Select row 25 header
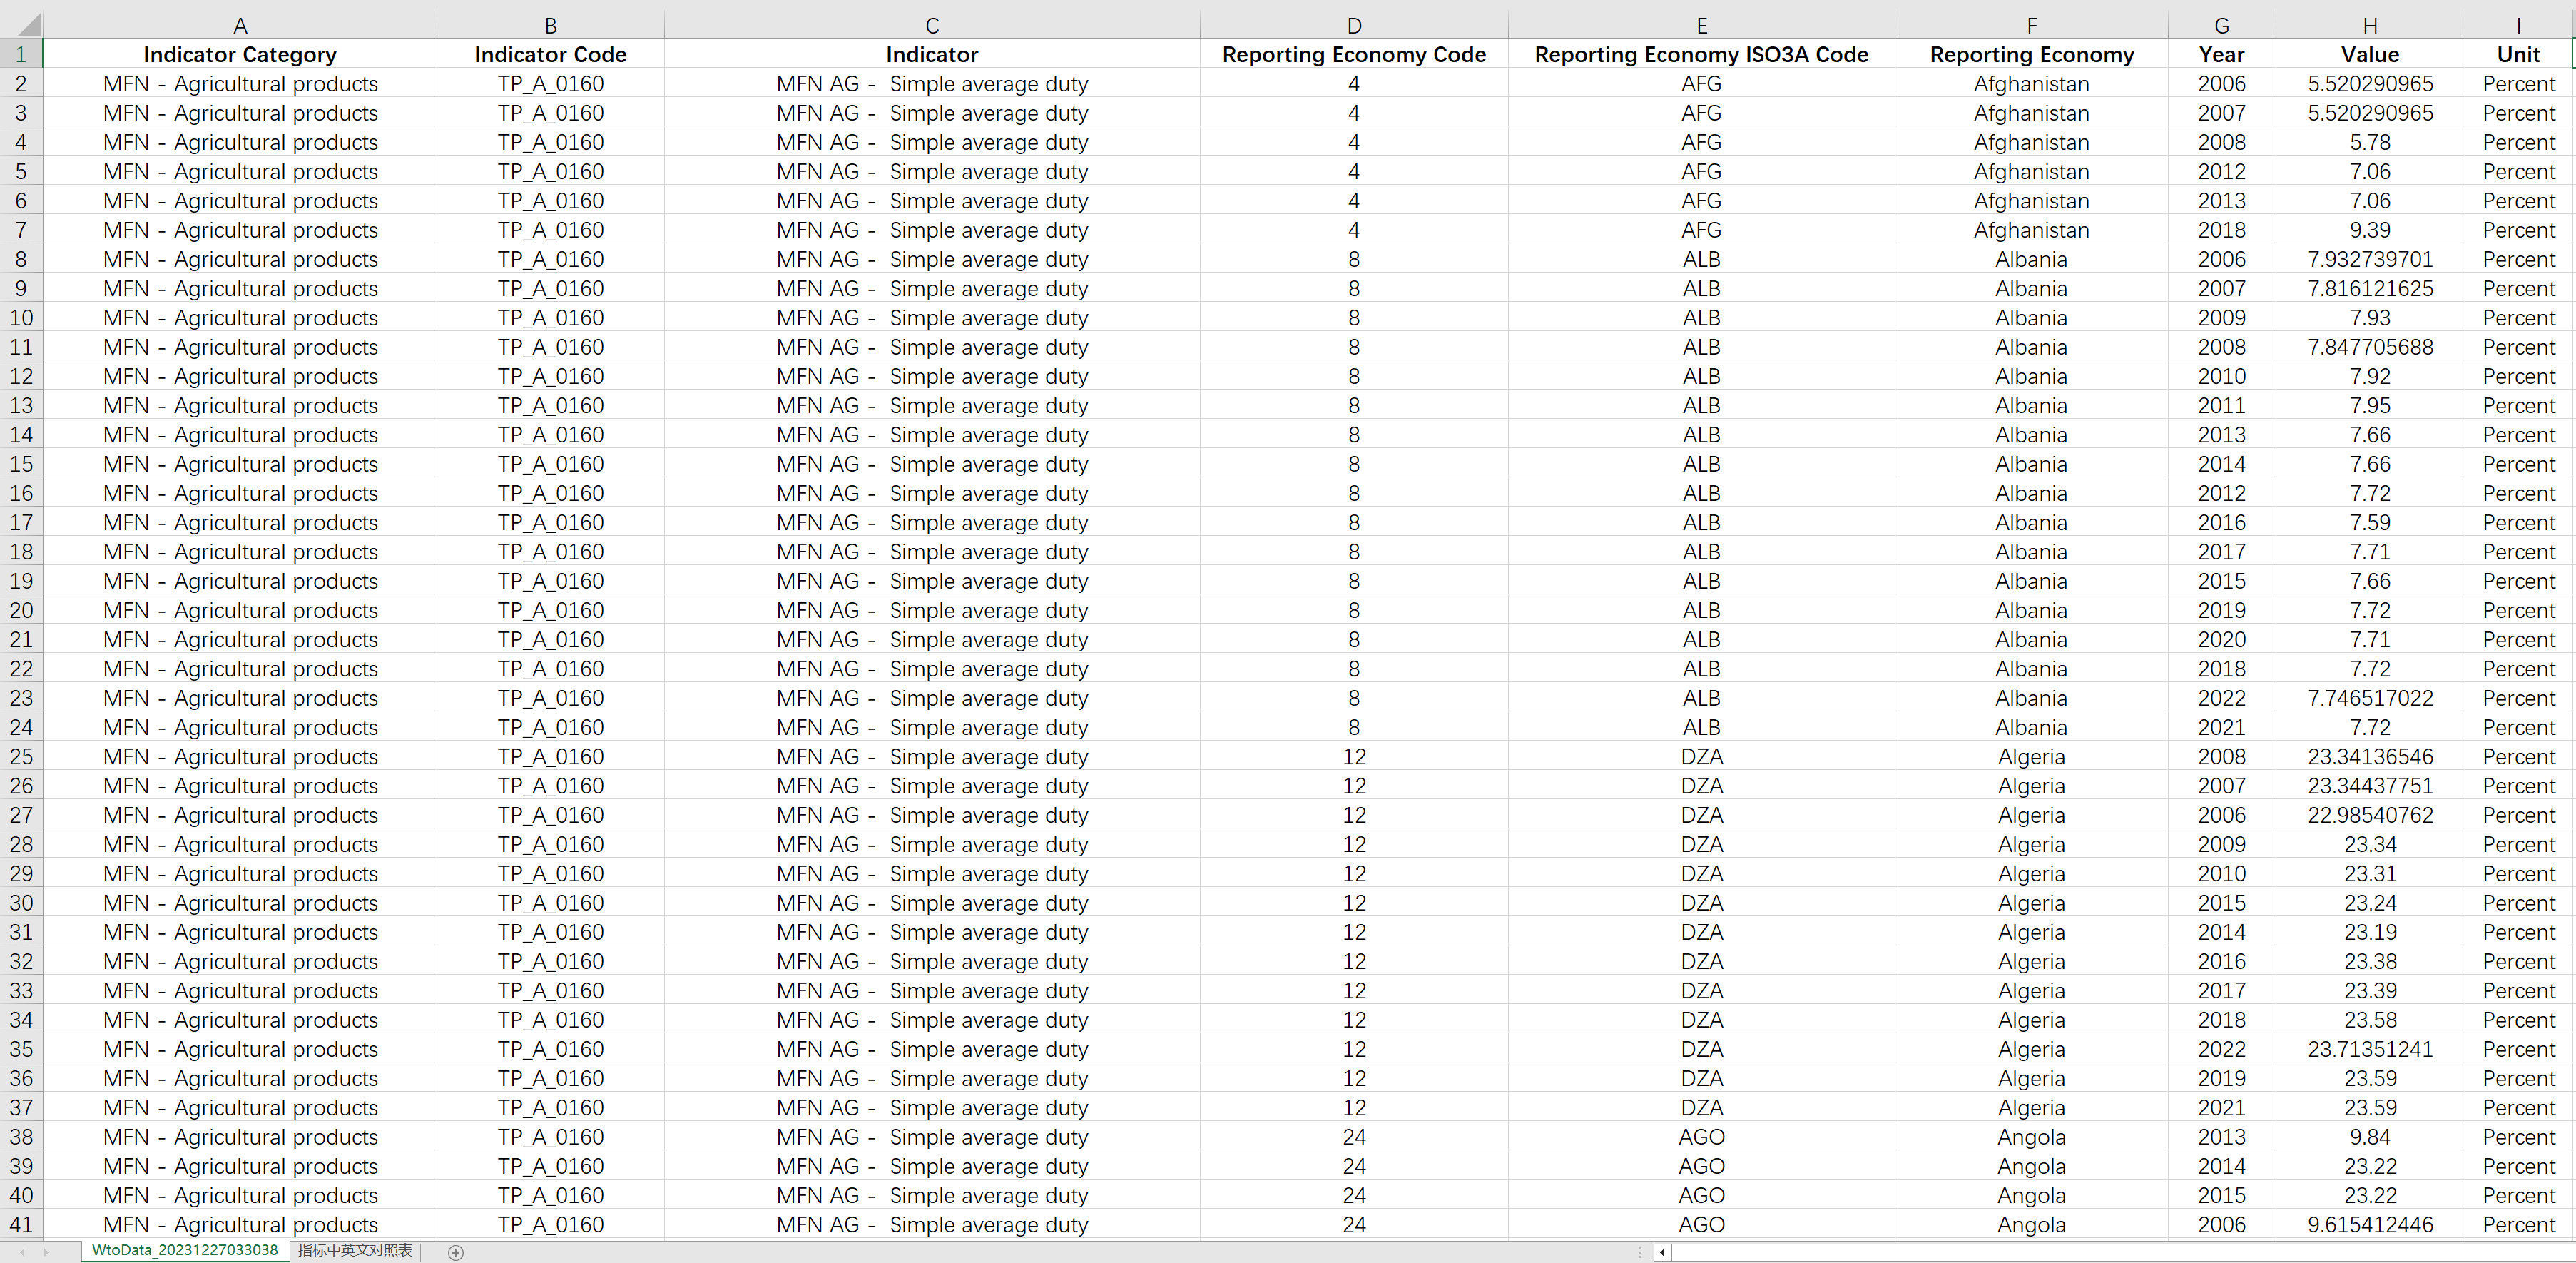The image size is (2576, 1263). click(21, 757)
